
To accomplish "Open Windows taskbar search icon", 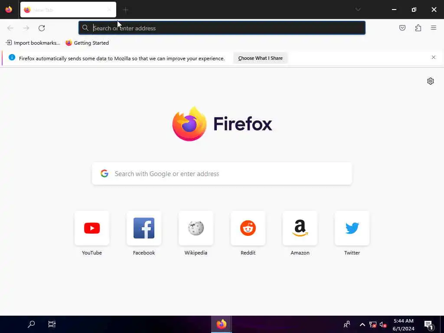I will (x=31, y=324).
